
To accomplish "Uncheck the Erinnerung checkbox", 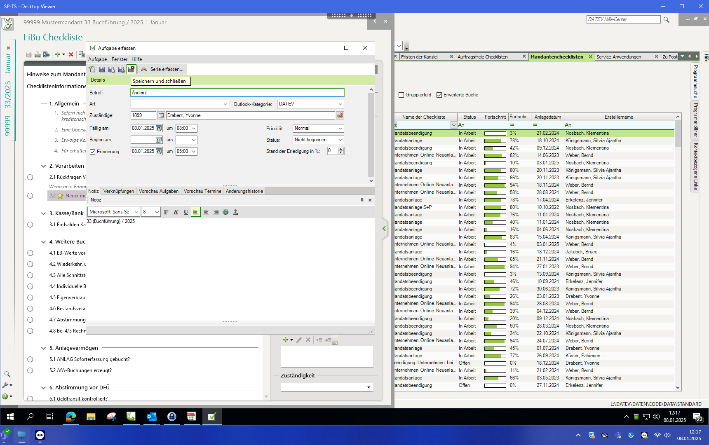I will 93,152.
